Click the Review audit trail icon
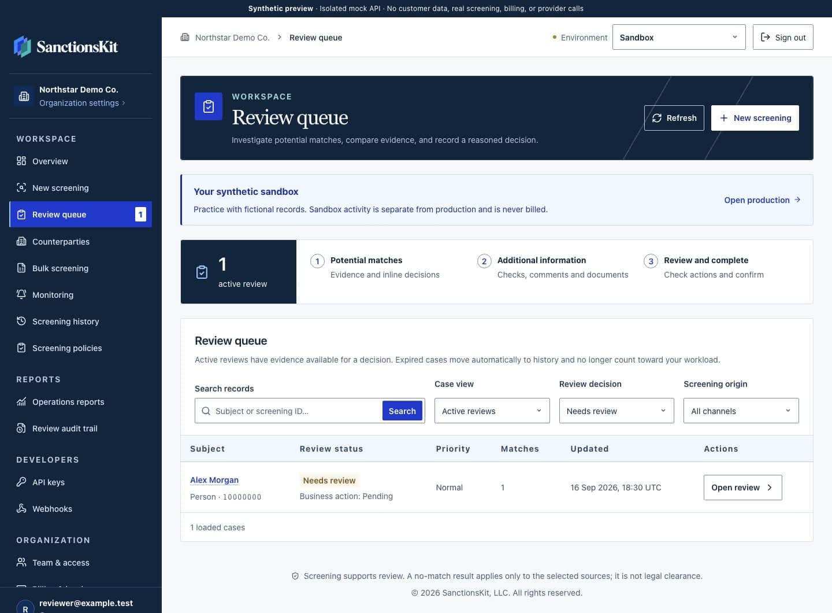 pos(21,428)
